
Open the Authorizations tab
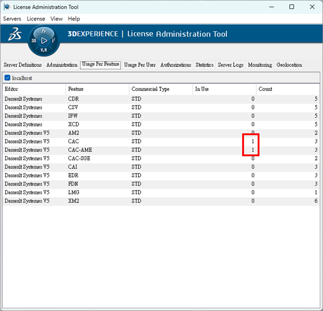(x=176, y=65)
